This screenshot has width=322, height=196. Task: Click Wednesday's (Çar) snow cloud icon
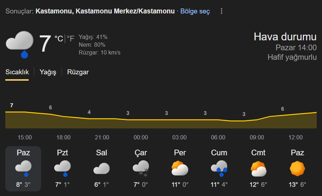point(141,168)
